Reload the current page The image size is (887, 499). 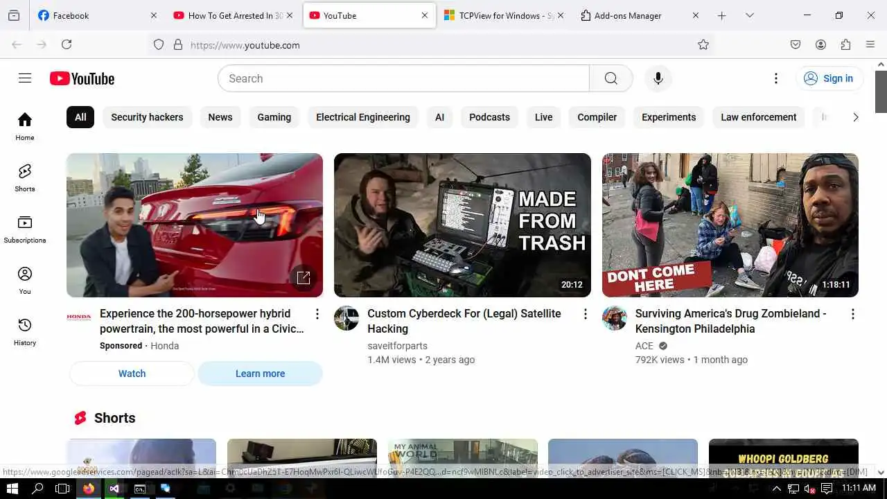(x=67, y=44)
